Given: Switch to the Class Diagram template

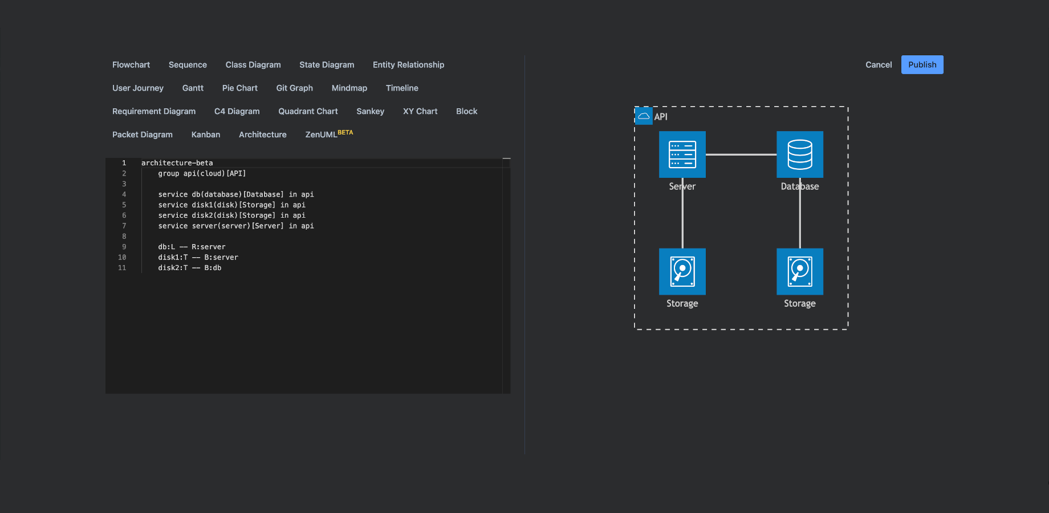Looking at the screenshot, I should pos(253,65).
